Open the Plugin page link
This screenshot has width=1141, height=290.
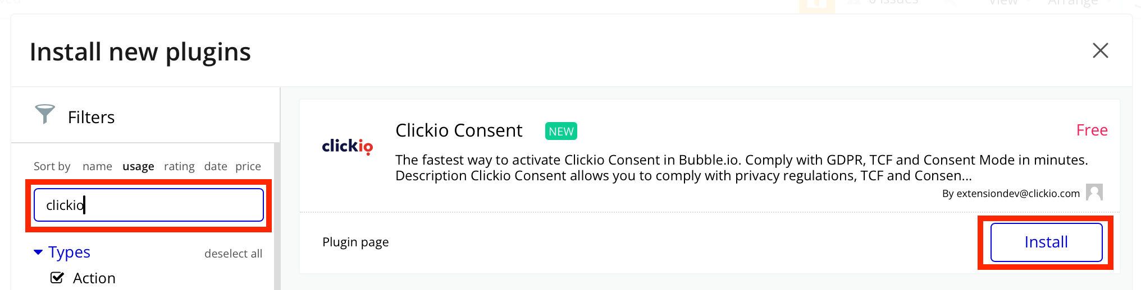355,242
